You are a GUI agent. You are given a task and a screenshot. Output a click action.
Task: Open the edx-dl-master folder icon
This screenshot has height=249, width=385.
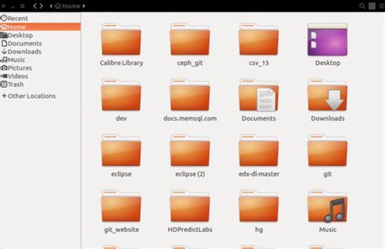pos(259,150)
